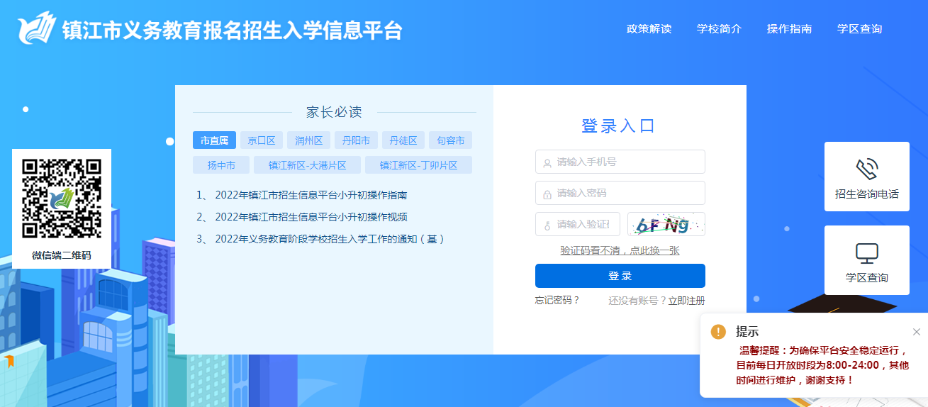Switch to the 镇江新区-丁卯片区 tab

pyautogui.click(x=418, y=165)
